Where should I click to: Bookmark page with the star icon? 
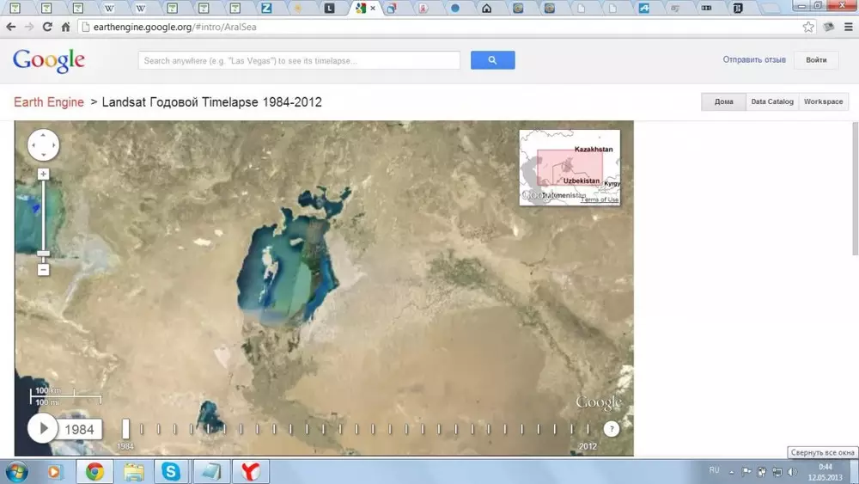(x=808, y=27)
